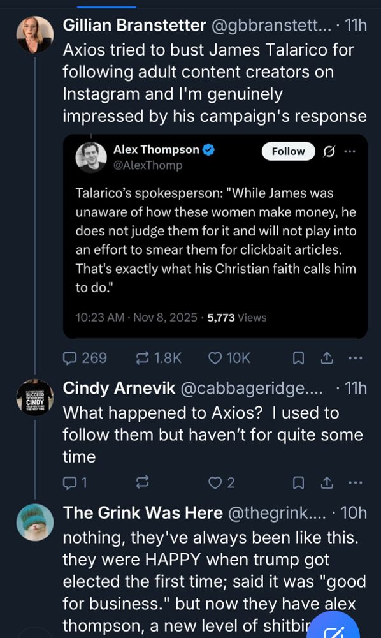Open more options on Alex Thompson's embedded tweet
The height and width of the screenshot is (638, 381).
(349, 151)
